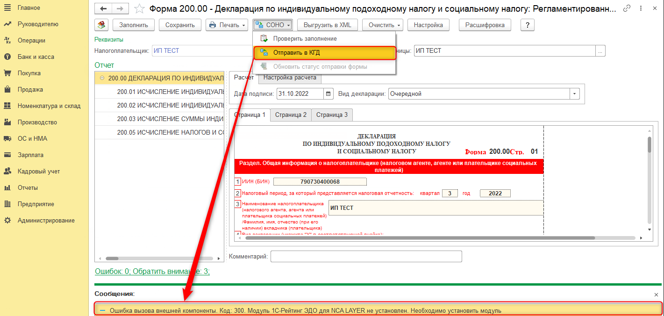The image size is (664, 316).
Task: Add form to favorites star
Action: pos(139,8)
